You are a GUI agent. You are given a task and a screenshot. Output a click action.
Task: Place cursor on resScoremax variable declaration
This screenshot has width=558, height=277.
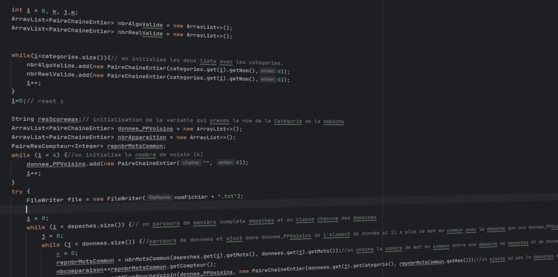point(59,119)
